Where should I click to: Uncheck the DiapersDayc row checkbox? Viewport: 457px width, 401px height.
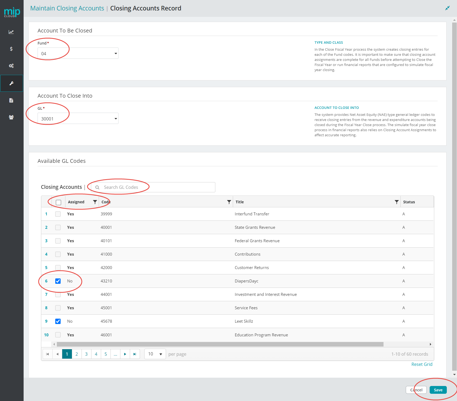(58, 281)
